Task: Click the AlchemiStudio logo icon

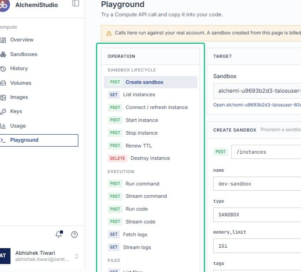Action: (x=4, y=5)
